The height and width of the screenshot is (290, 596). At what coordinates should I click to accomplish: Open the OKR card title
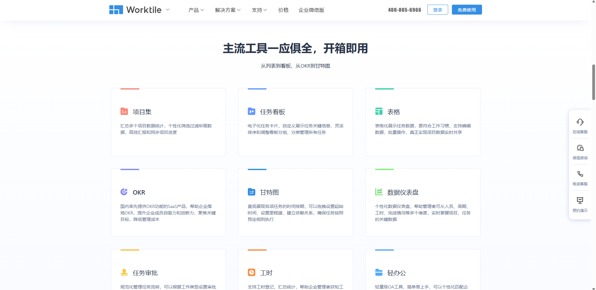coord(139,192)
